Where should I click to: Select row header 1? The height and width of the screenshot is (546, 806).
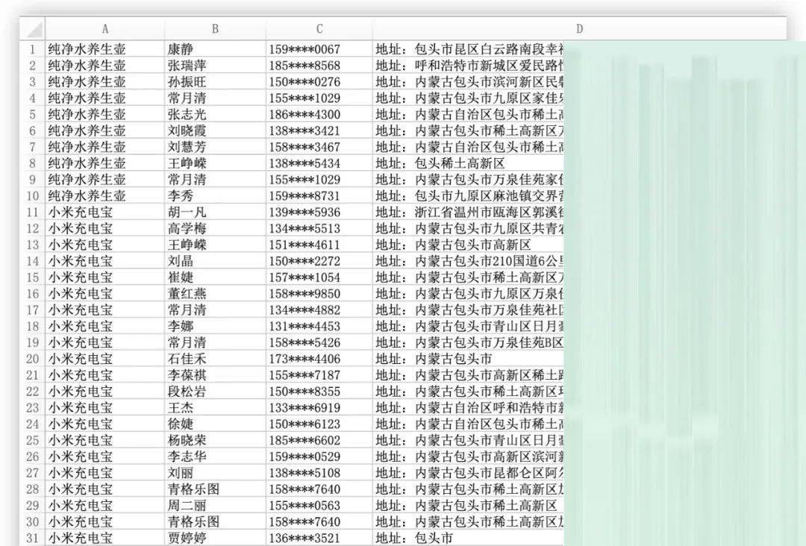click(31, 48)
